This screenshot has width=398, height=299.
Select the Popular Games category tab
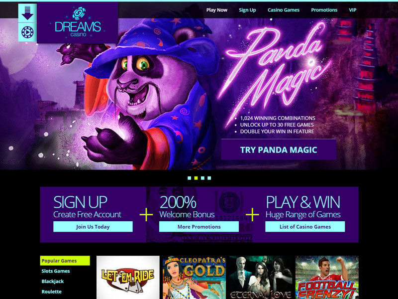(x=65, y=261)
